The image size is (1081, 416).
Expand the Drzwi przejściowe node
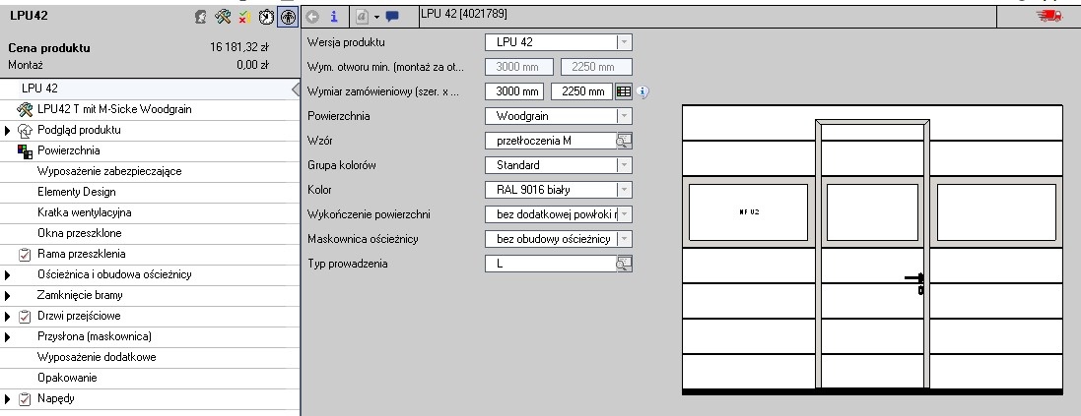click(8, 317)
